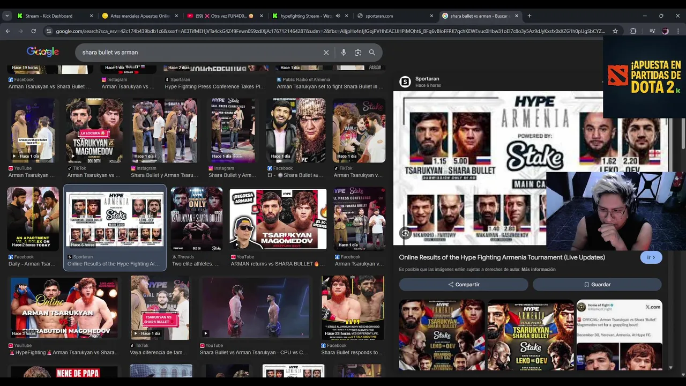Open Instagram Shara Bullet y Arman Tsarukyan thumbnail
686x386 pixels.
click(165, 130)
